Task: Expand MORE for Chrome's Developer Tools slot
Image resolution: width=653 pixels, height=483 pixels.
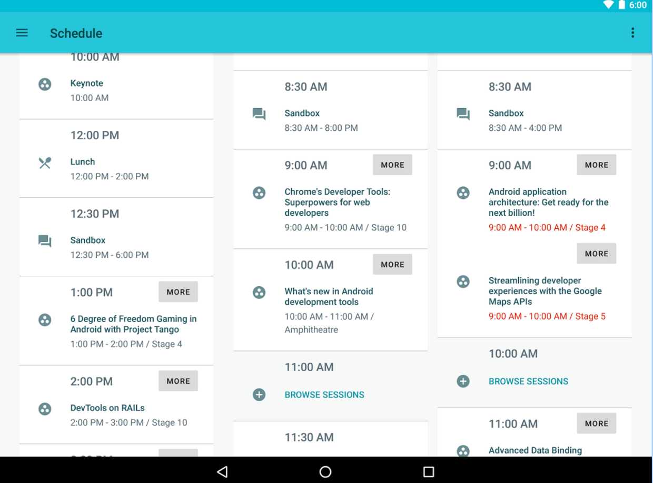Action: coord(392,165)
